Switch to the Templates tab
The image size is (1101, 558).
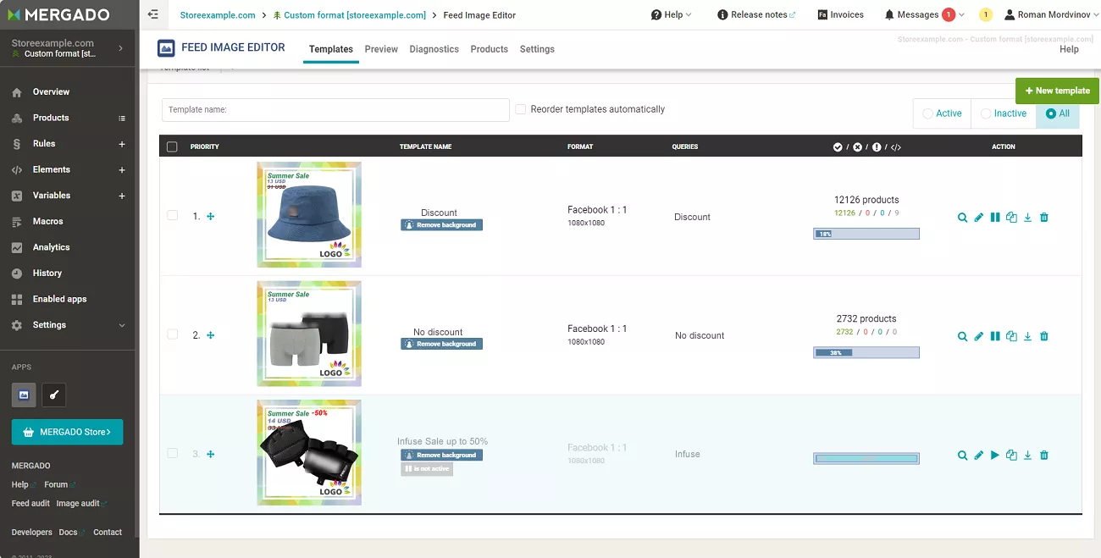(331, 49)
